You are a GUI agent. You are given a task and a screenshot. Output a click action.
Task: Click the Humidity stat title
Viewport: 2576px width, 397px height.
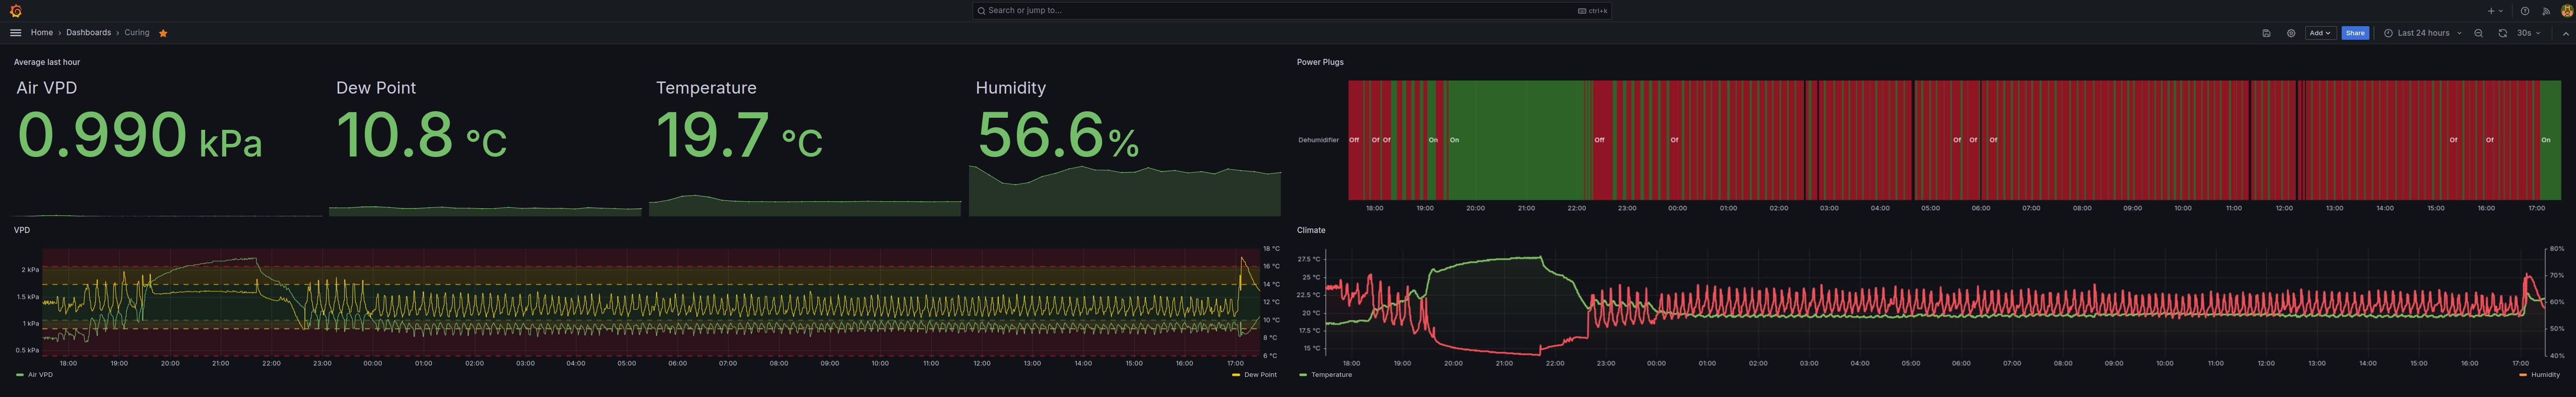[1011, 88]
